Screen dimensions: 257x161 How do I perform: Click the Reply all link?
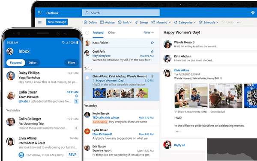[x=179, y=145]
